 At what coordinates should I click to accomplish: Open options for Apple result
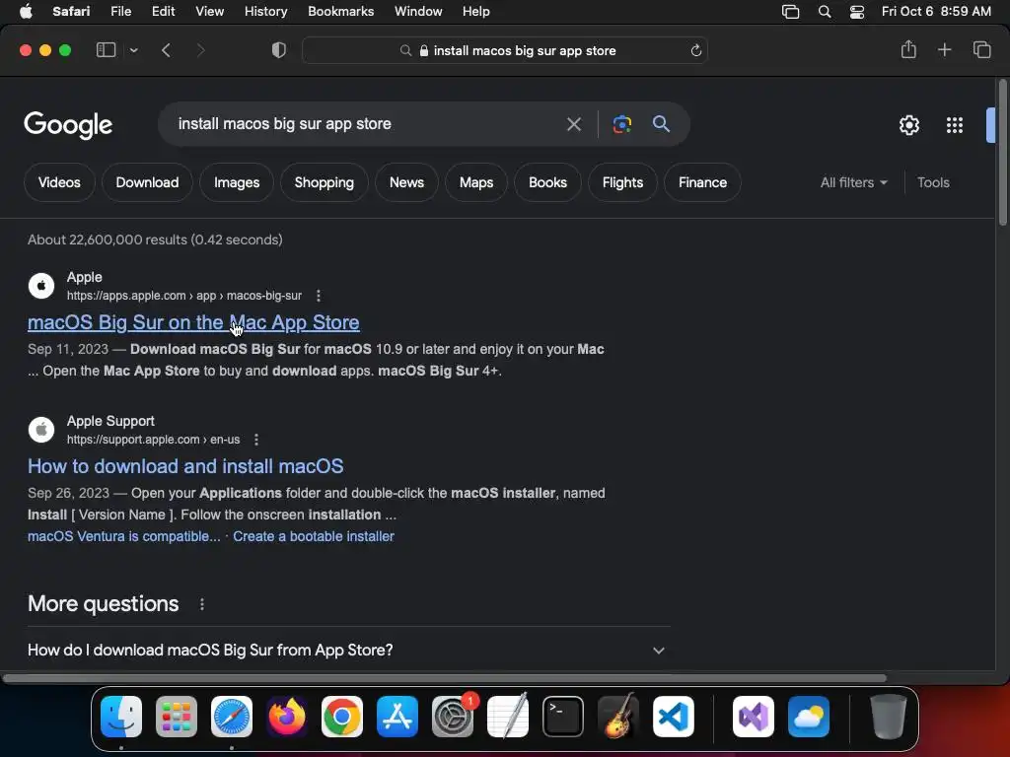[x=319, y=296]
